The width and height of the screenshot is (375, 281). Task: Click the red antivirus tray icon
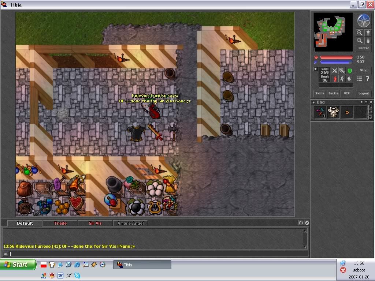click(x=343, y=270)
